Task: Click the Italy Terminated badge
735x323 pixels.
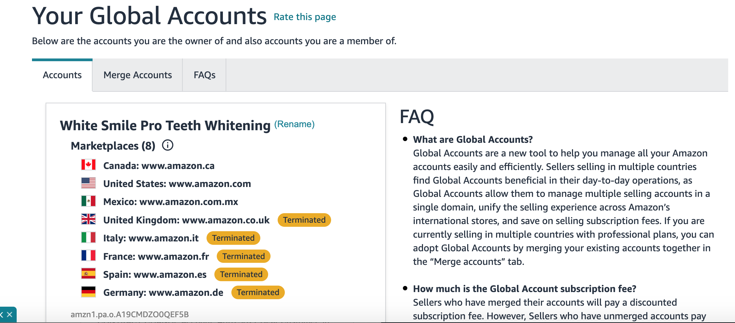Action: [233, 238]
